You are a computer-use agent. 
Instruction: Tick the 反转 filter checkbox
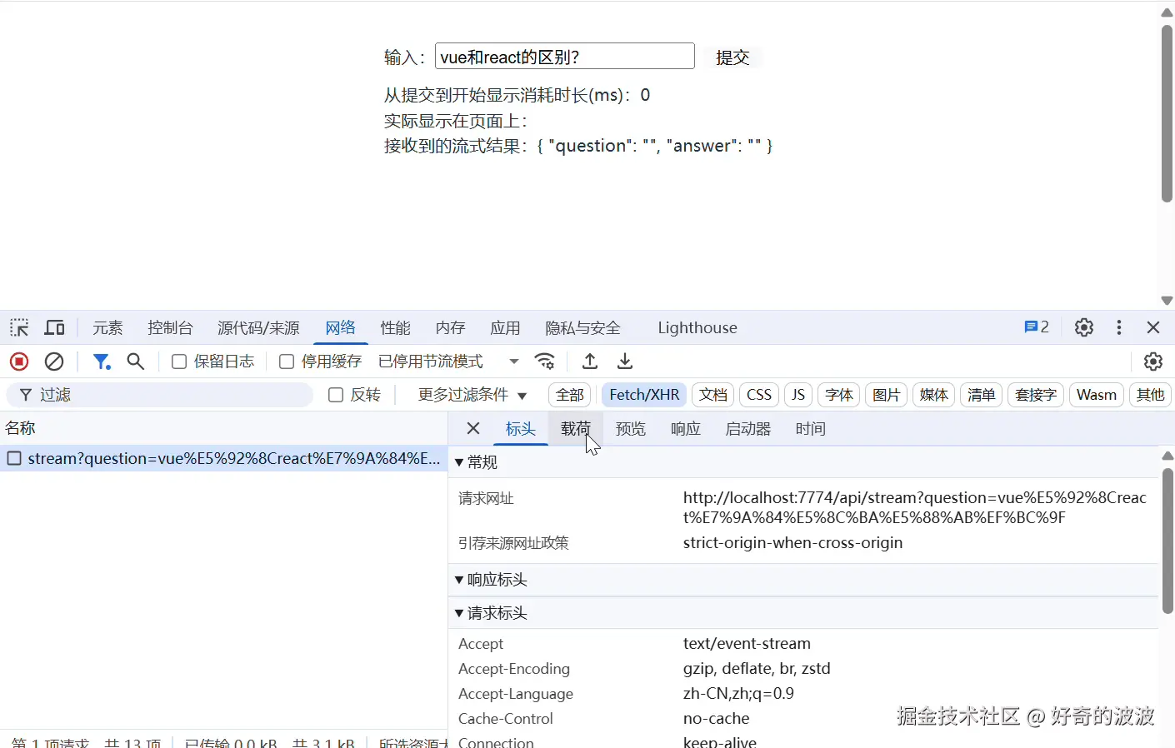click(x=336, y=395)
